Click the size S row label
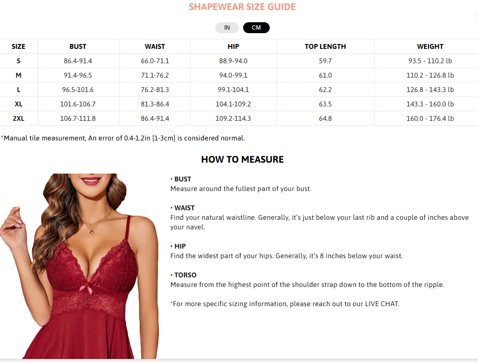Viewport: 478px width, 362px height. [x=18, y=61]
